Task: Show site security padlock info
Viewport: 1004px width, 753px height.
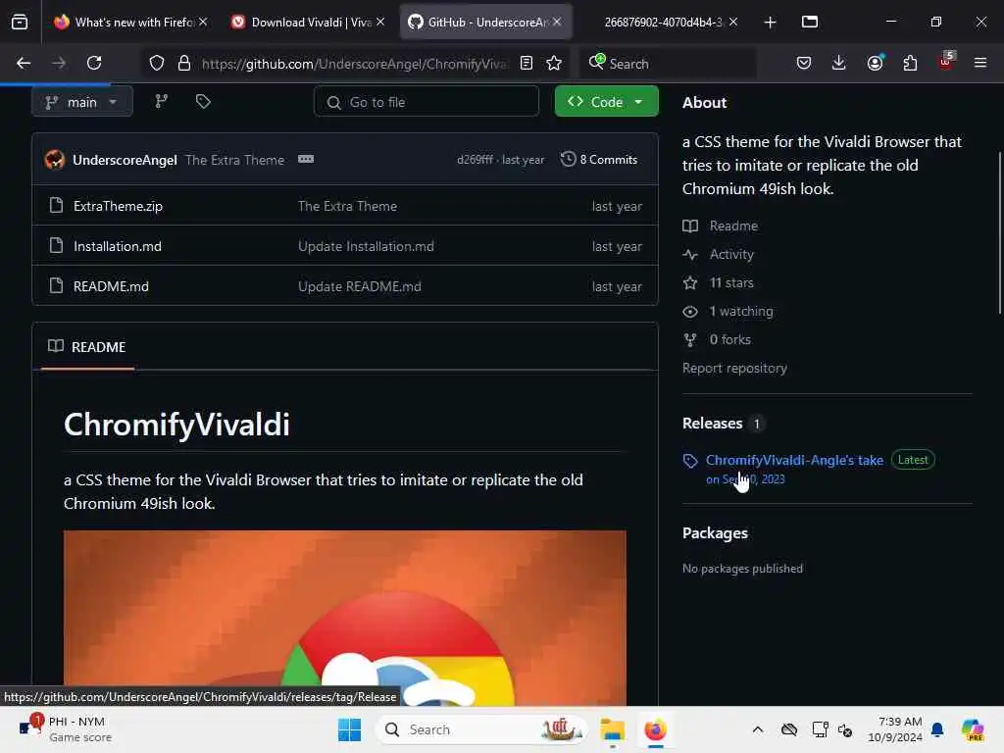Action: 184,63
